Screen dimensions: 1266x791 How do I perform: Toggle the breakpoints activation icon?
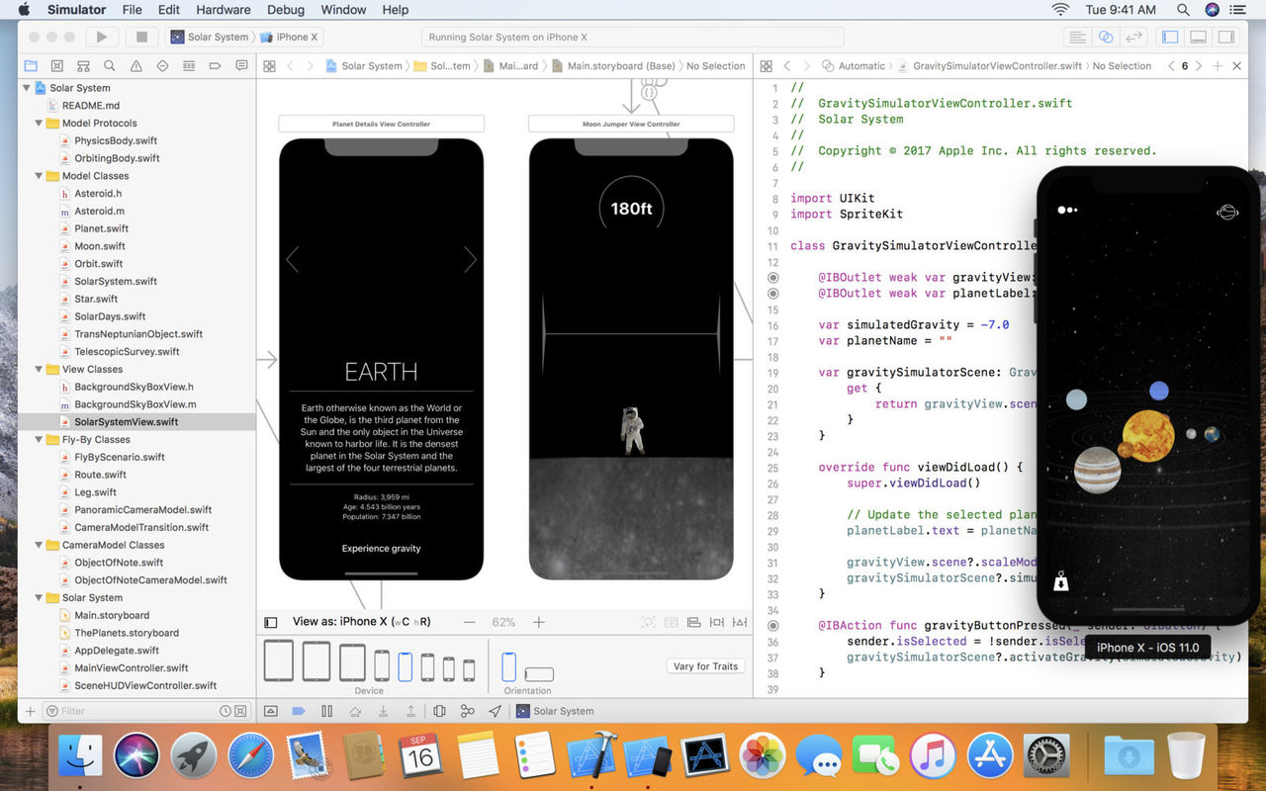298,711
